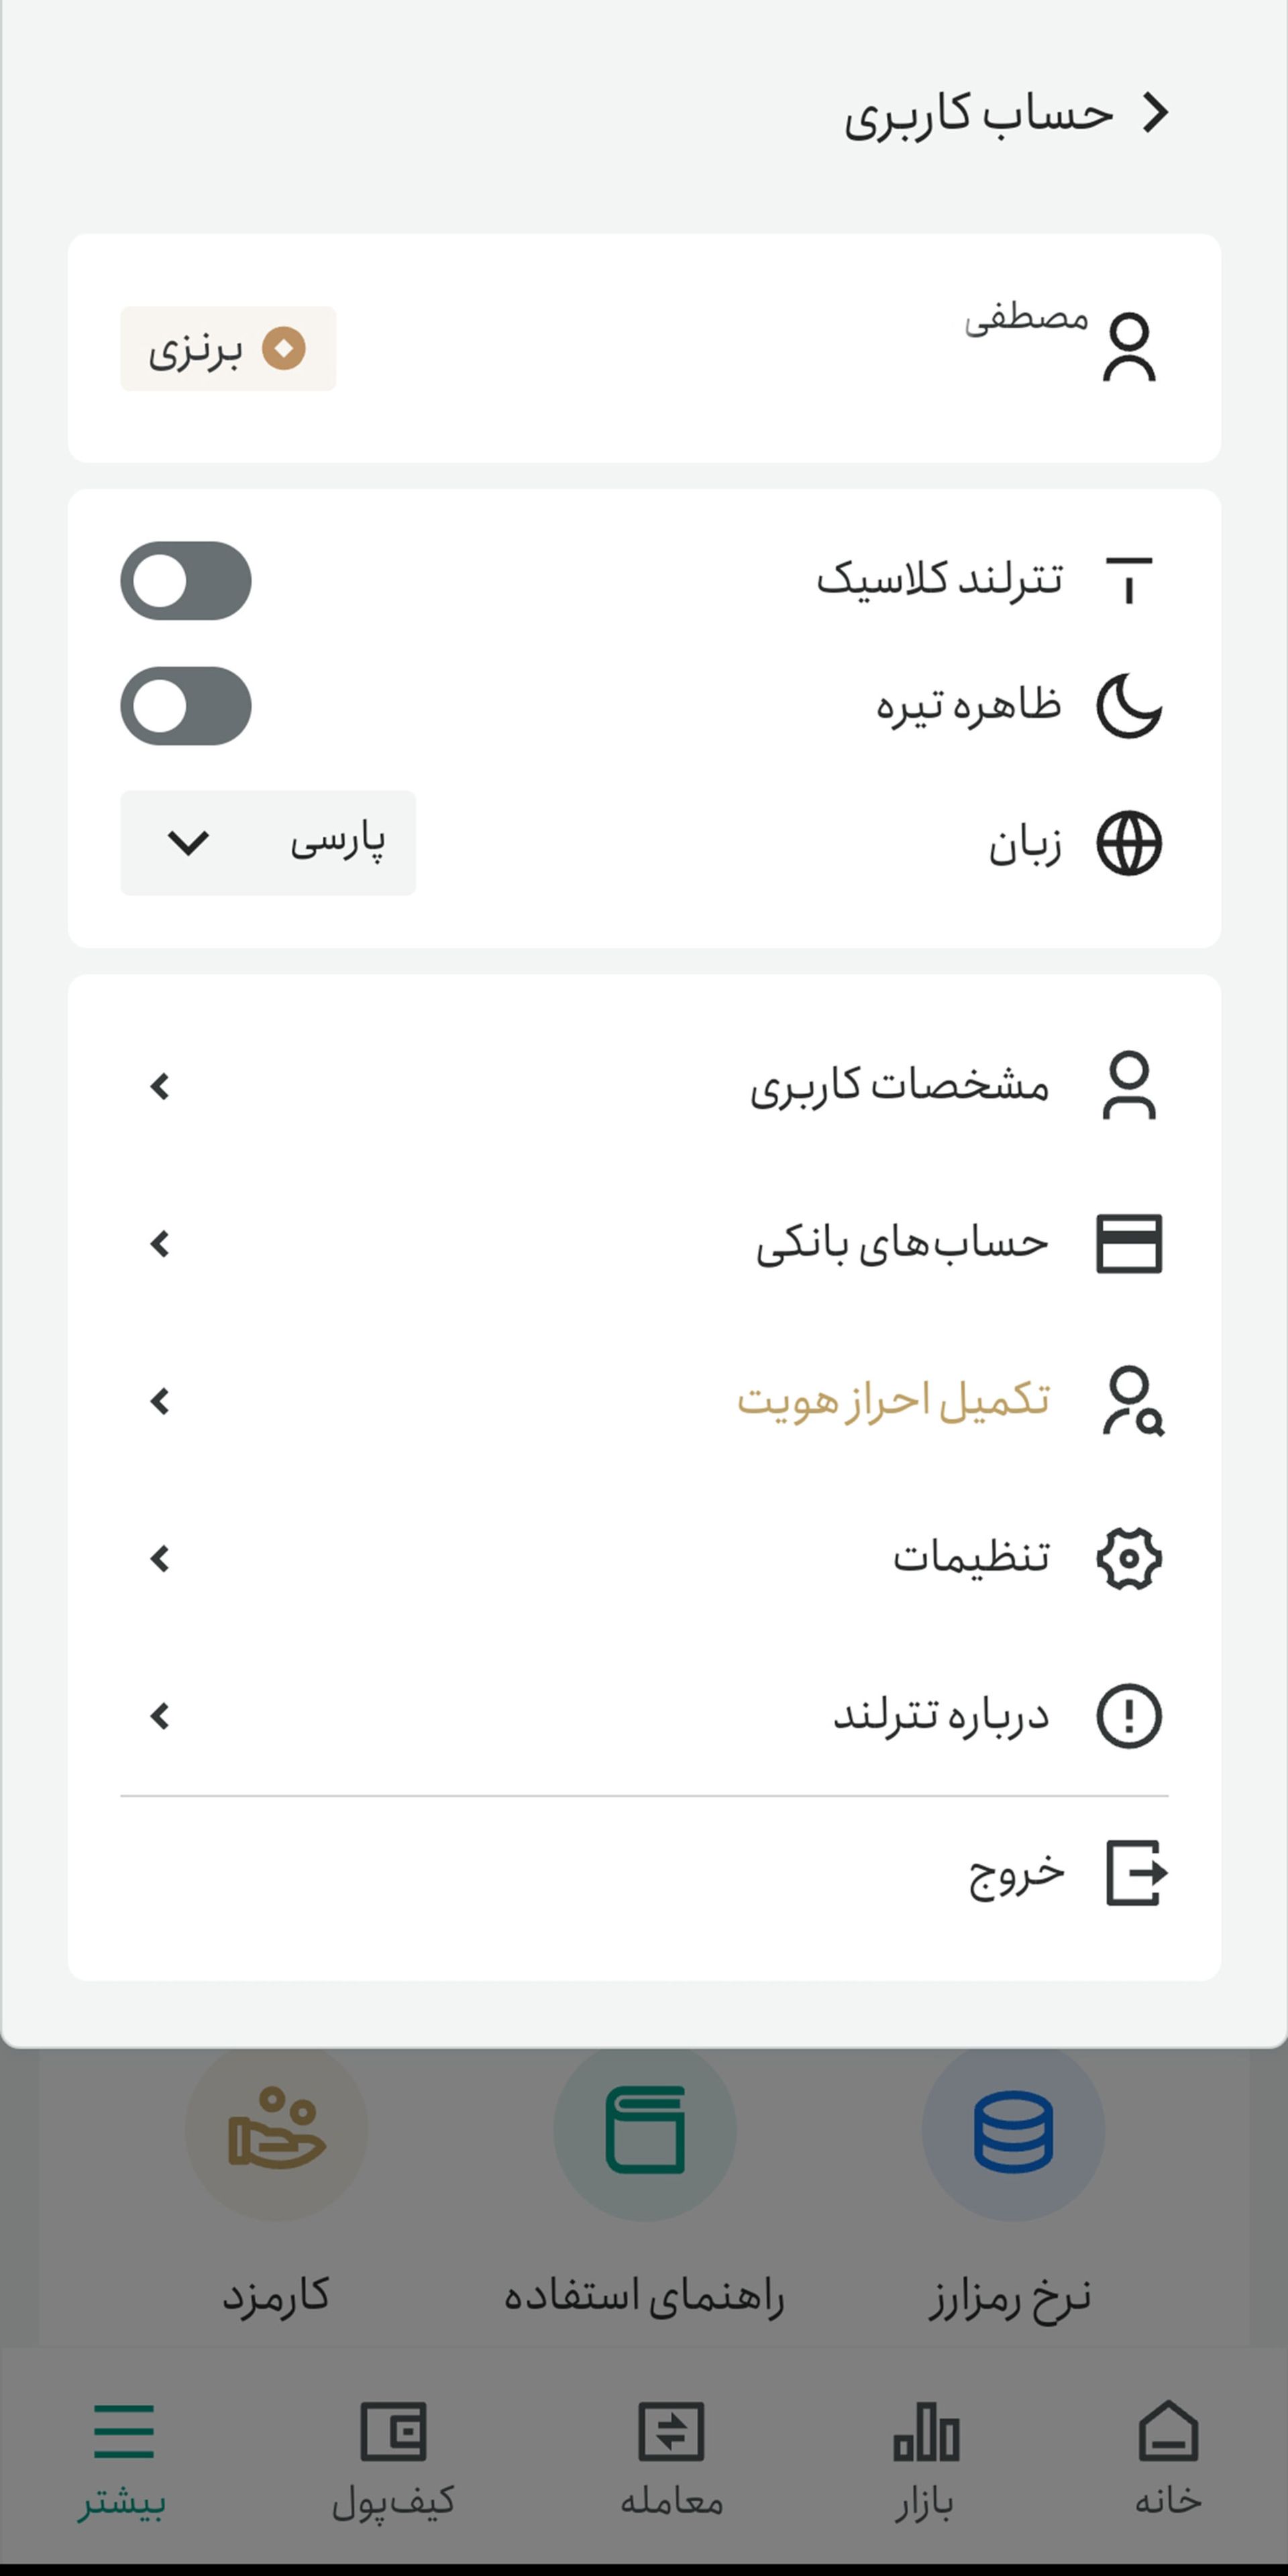Tap the profile avatar icon next to مصطفی
The height and width of the screenshot is (2576, 1288).
point(1129,347)
